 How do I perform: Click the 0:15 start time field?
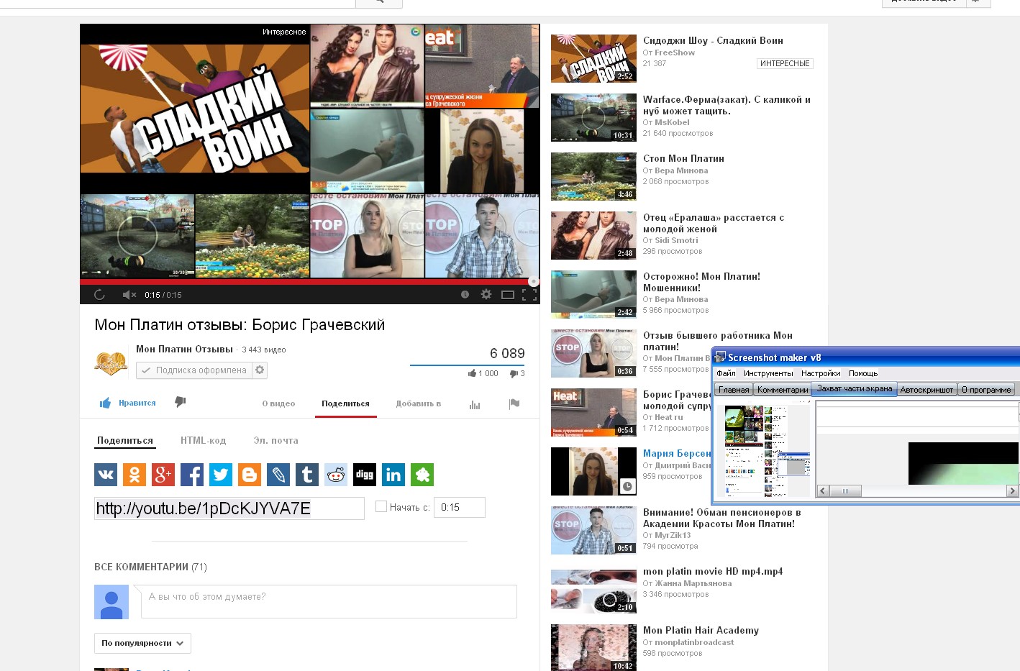coord(460,507)
